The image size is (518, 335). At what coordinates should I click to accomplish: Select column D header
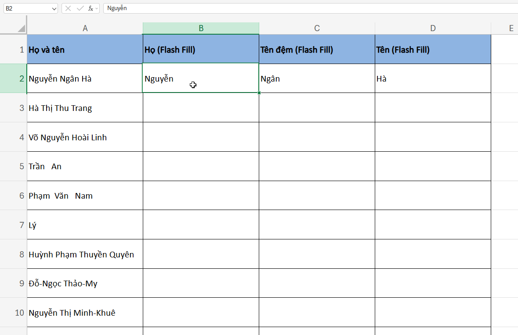tap(433, 29)
